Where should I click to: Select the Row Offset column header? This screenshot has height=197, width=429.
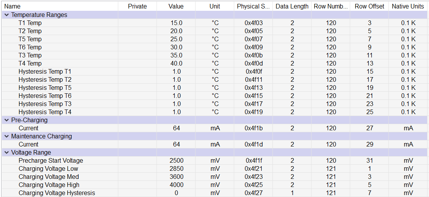(x=369, y=6)
